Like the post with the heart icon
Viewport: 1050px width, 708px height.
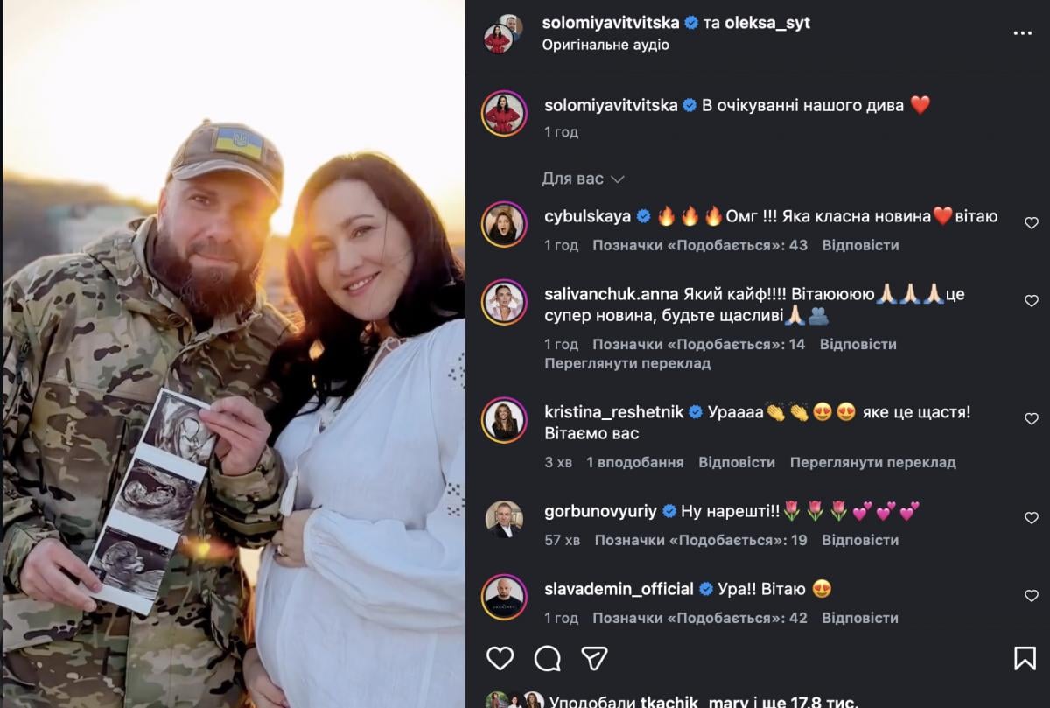coord(500,658)
